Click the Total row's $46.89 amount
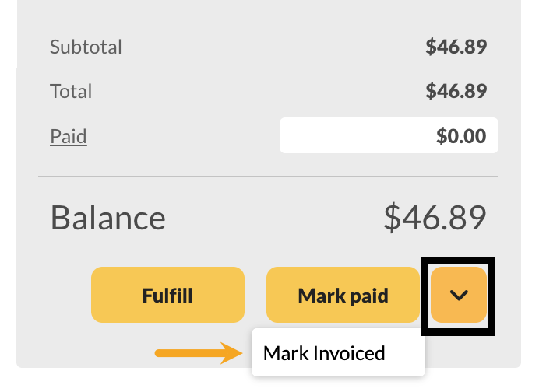The height and width of the screenshot is (392, 539). coord(456,91)
